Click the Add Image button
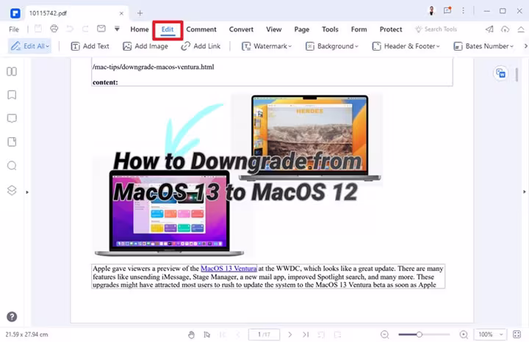The image size is (529, 342). click(x=145, y=46)
